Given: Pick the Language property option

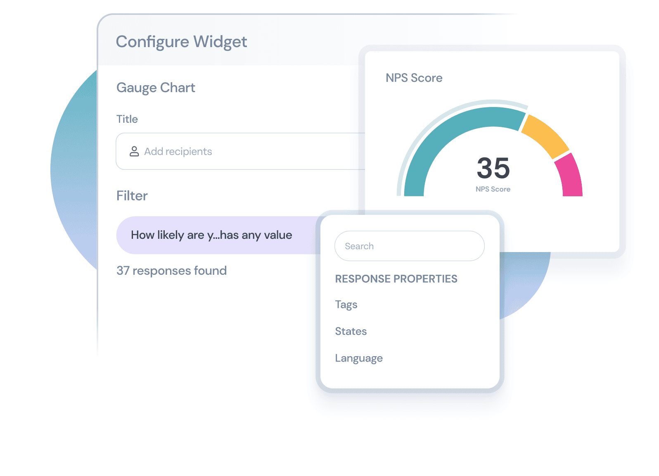Looking at the screenshot, I should point(358,358).
